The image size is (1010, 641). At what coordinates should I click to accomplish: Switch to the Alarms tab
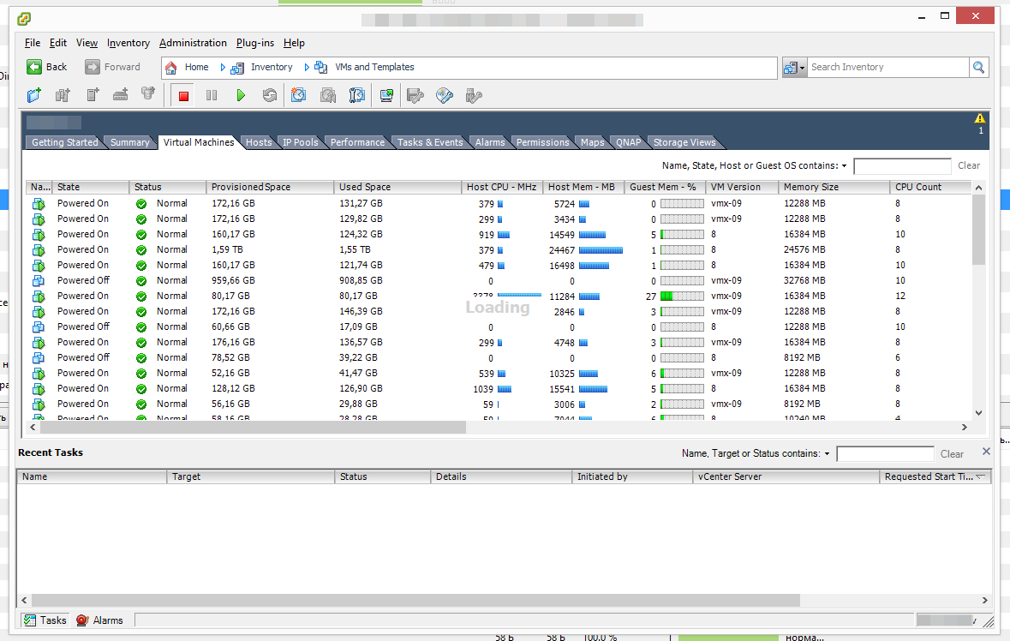click(490, 142)
